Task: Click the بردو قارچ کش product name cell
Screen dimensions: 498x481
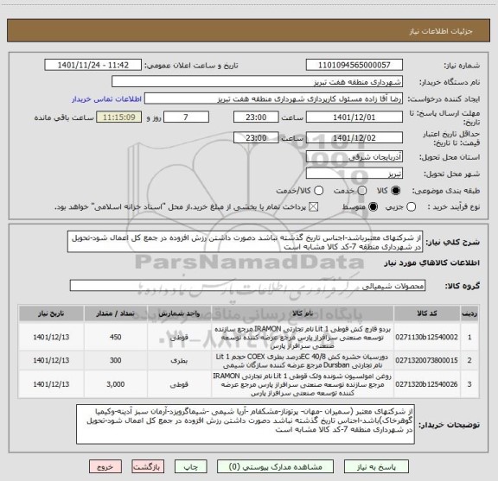Action: [x=303, y=337]
